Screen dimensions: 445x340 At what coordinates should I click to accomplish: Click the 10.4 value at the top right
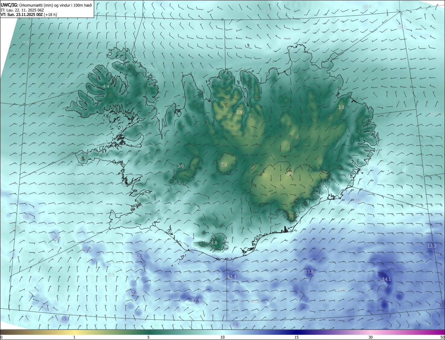pos(367,7)
